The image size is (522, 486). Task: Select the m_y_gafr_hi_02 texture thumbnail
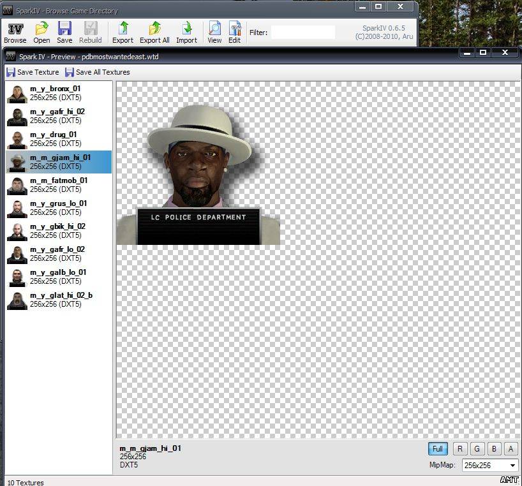17,116
